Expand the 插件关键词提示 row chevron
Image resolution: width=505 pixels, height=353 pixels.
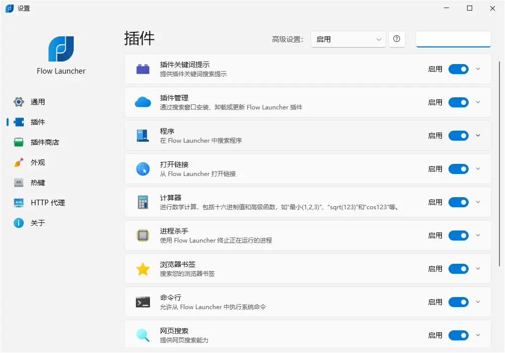click(478, 69)
